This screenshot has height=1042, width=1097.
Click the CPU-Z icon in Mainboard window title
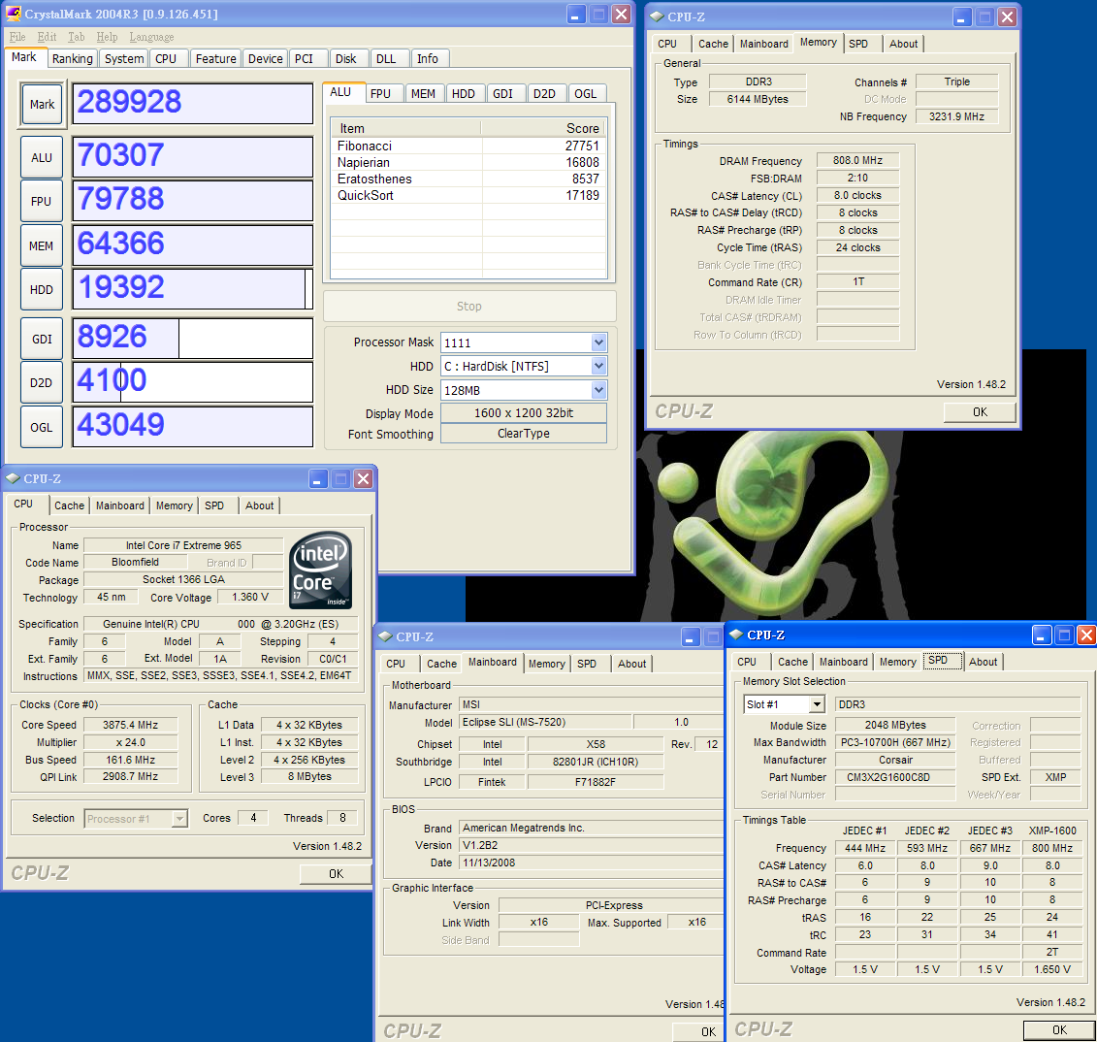(x=384, y=636)
